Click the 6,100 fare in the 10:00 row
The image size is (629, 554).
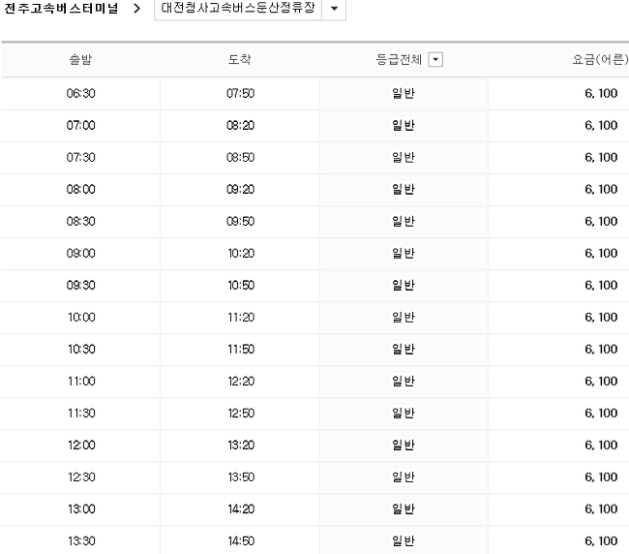point(601,317)
